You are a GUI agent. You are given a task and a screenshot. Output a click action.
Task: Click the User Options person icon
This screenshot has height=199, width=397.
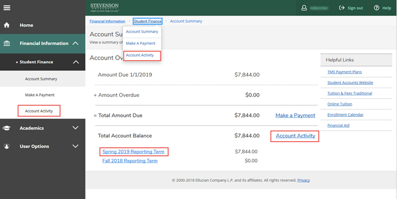pos(7,146)
